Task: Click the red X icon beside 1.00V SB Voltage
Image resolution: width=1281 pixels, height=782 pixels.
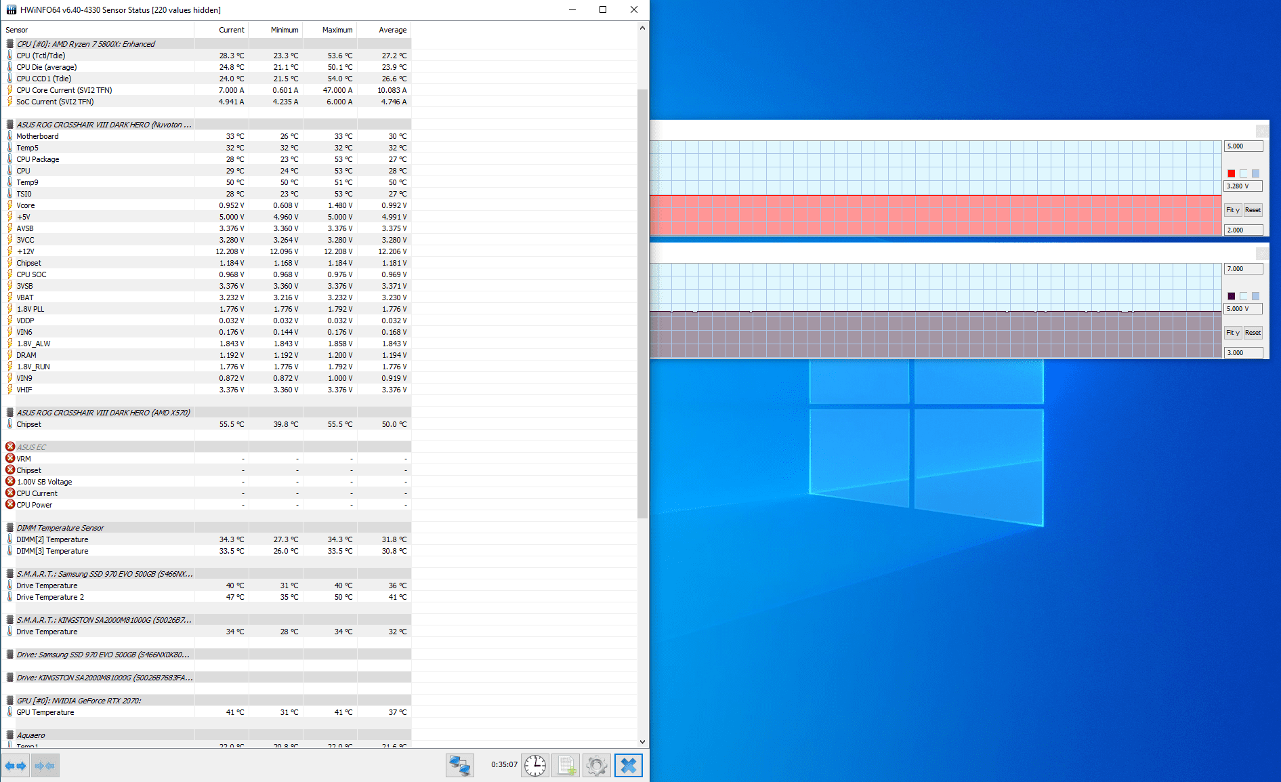Action: click(x=10, y=482)
